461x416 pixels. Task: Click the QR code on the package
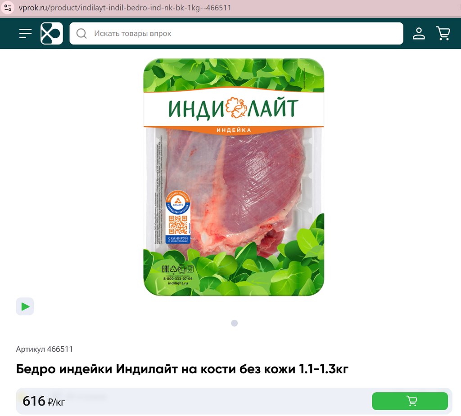178,225
